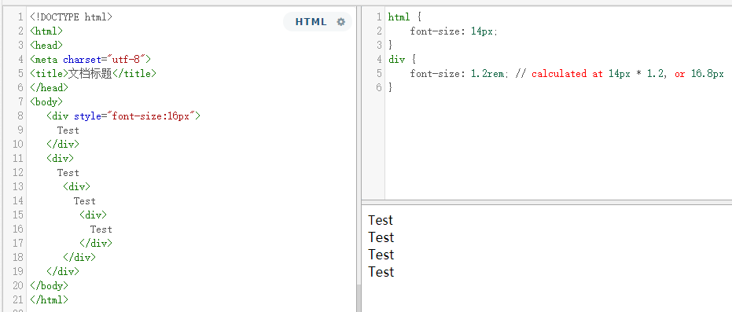The height and width of the screenshot is (312, 732).
Task: Open HTML panel settings gear
Action: pyautogui.click(x=341, y=22)
